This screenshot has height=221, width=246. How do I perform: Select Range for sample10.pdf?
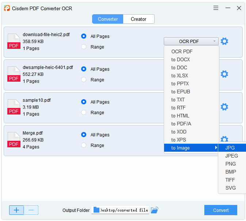84,112
